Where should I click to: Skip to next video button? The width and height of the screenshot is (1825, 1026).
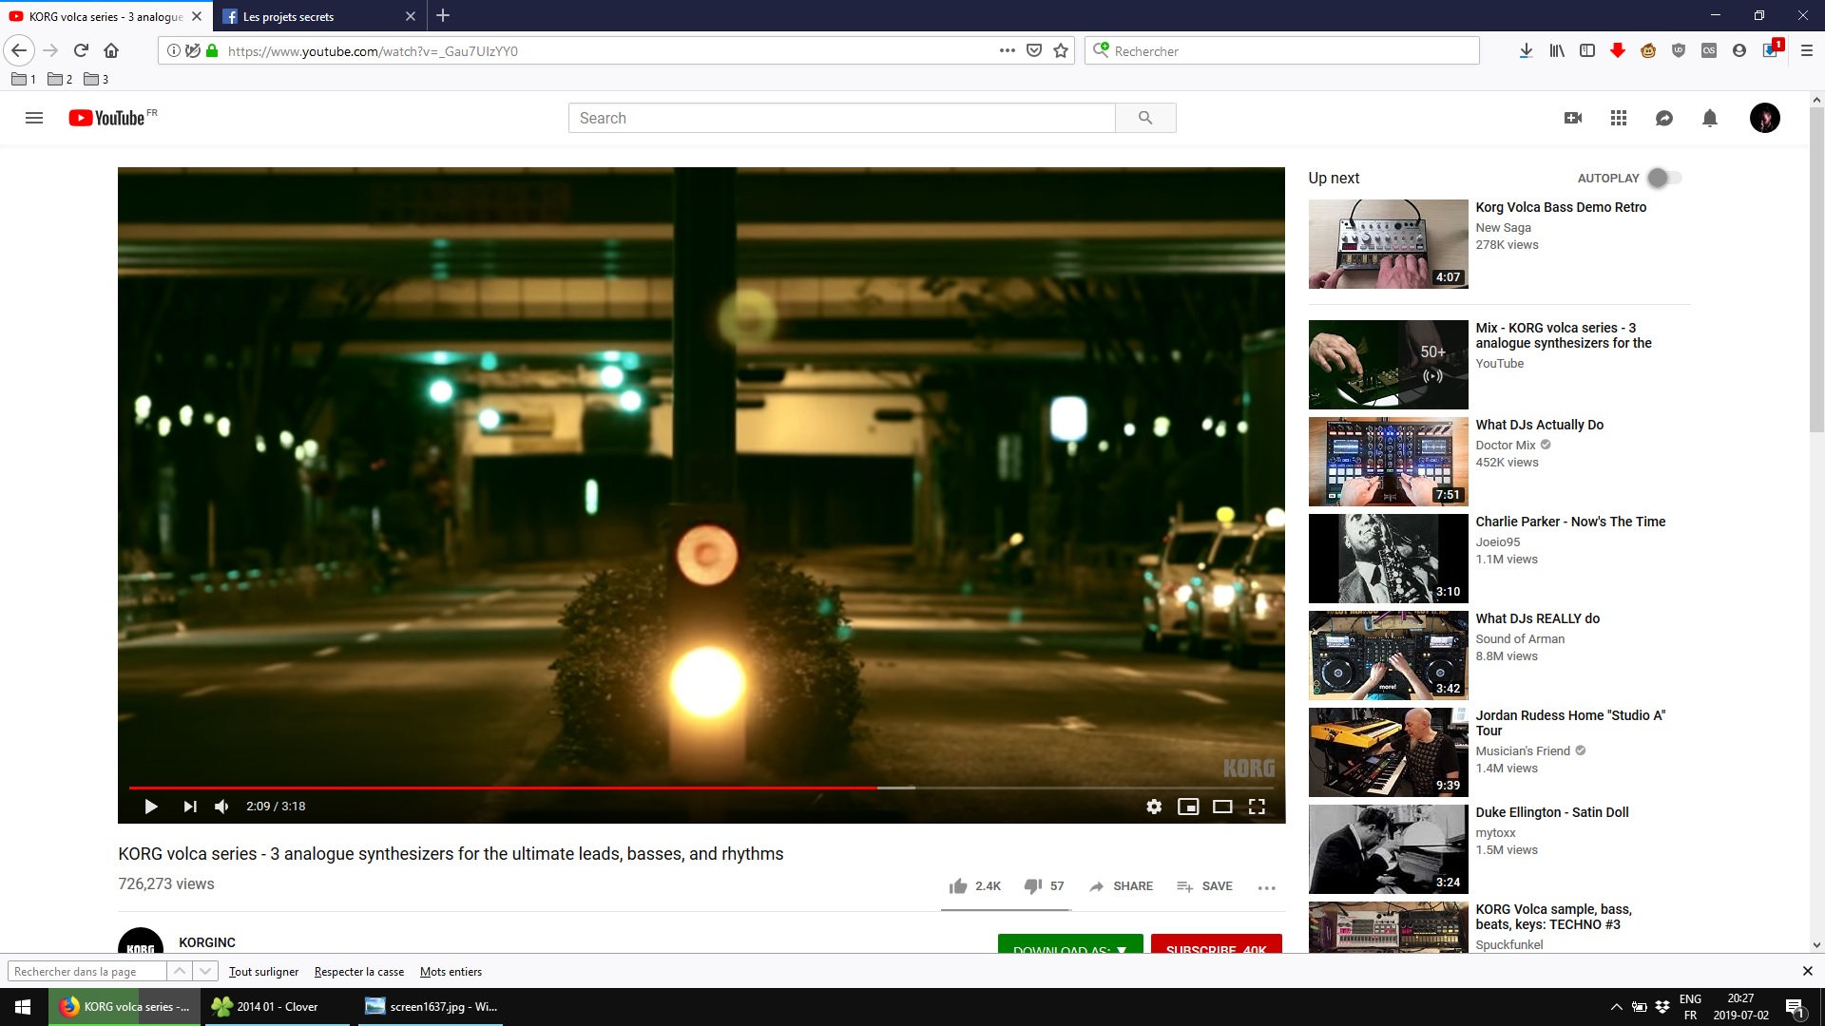tap(190, 807)
